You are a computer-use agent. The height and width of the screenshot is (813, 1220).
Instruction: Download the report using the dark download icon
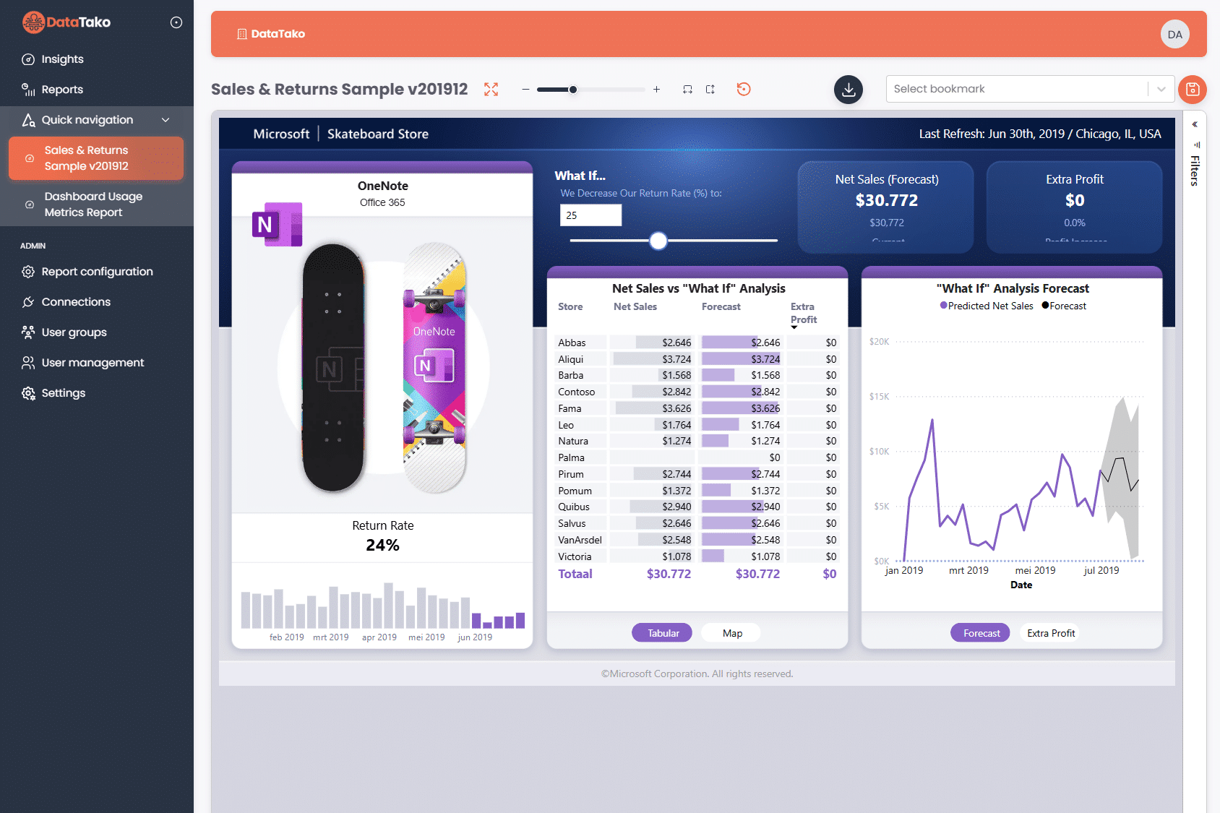(x=849, y=89)
